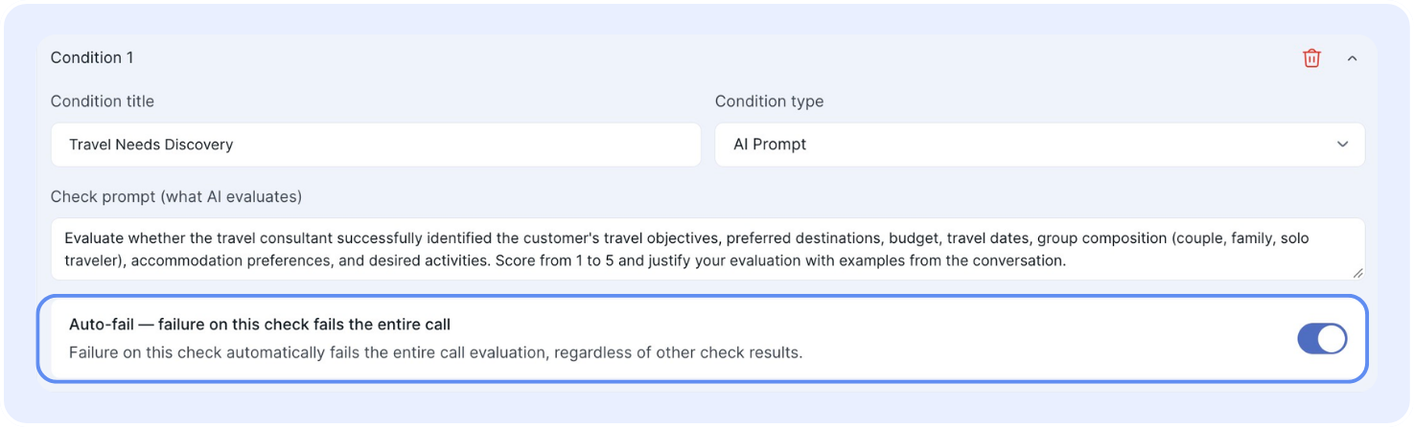Collapse Condition 1 using the up chevron
Screen dimensions: 1414x428
(1352, 58)
